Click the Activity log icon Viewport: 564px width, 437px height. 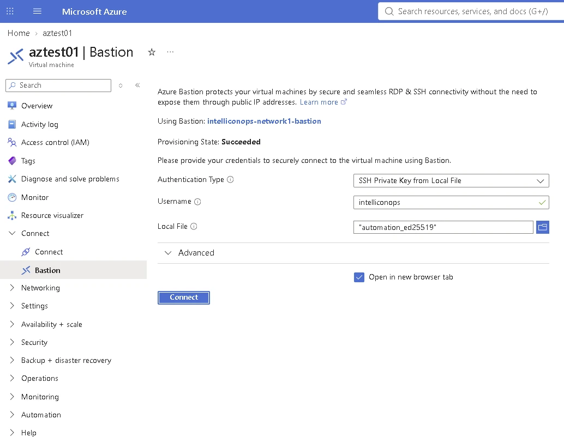pos(12,124)
